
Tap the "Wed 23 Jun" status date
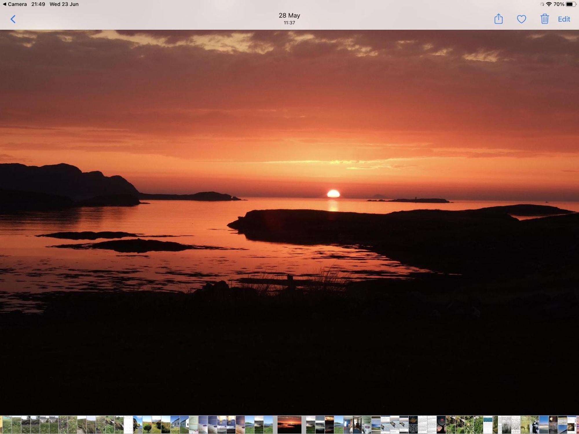pos(64,4)
